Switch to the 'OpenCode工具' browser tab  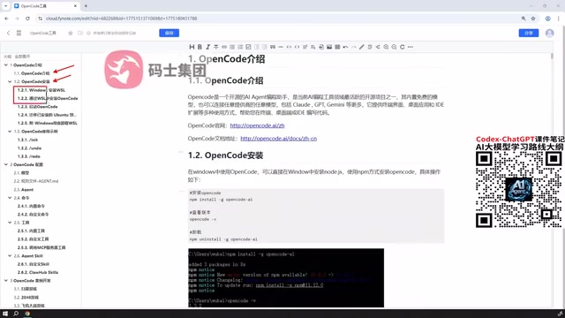click(45, 6)
